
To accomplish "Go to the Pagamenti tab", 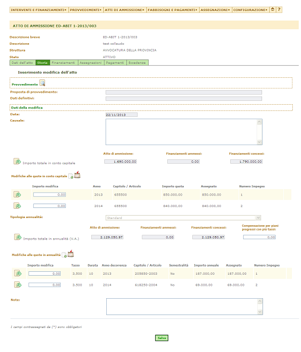I will pos(115,63).
